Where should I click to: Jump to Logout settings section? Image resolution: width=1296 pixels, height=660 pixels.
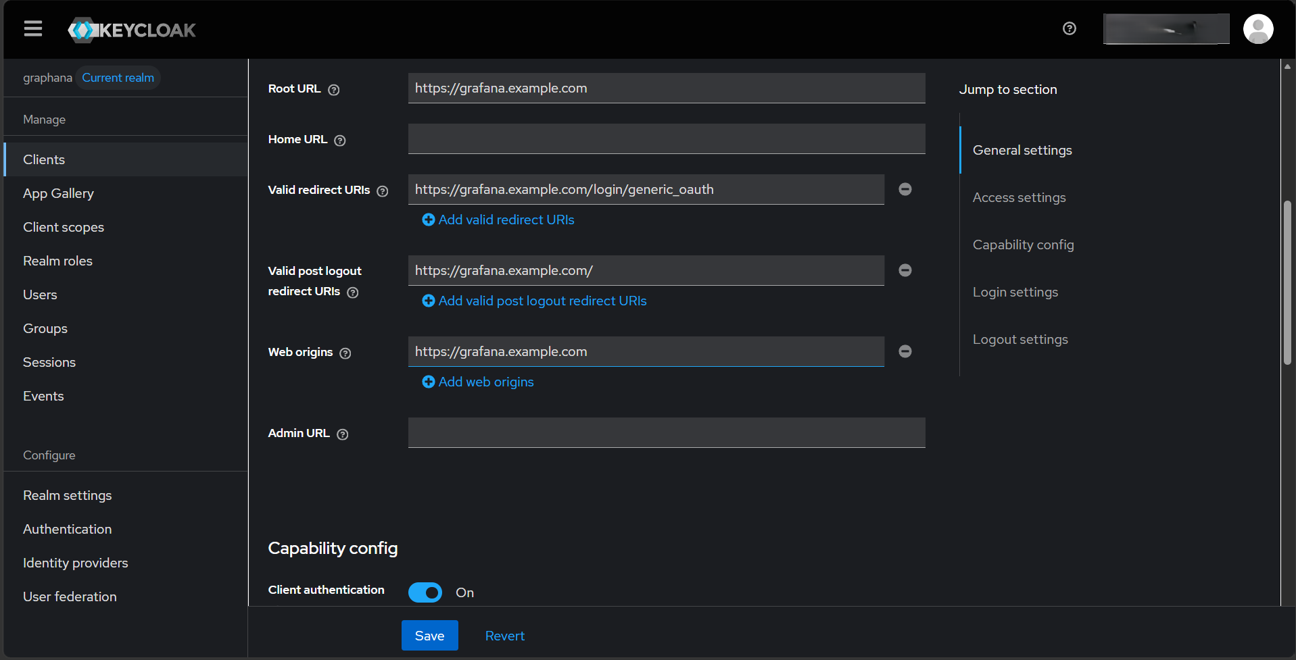(x=1020, y=339)
